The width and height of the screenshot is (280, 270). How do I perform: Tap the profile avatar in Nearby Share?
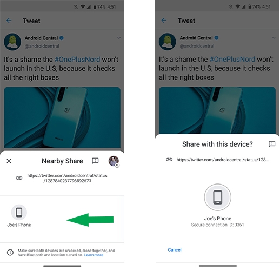tap(114, 161)
